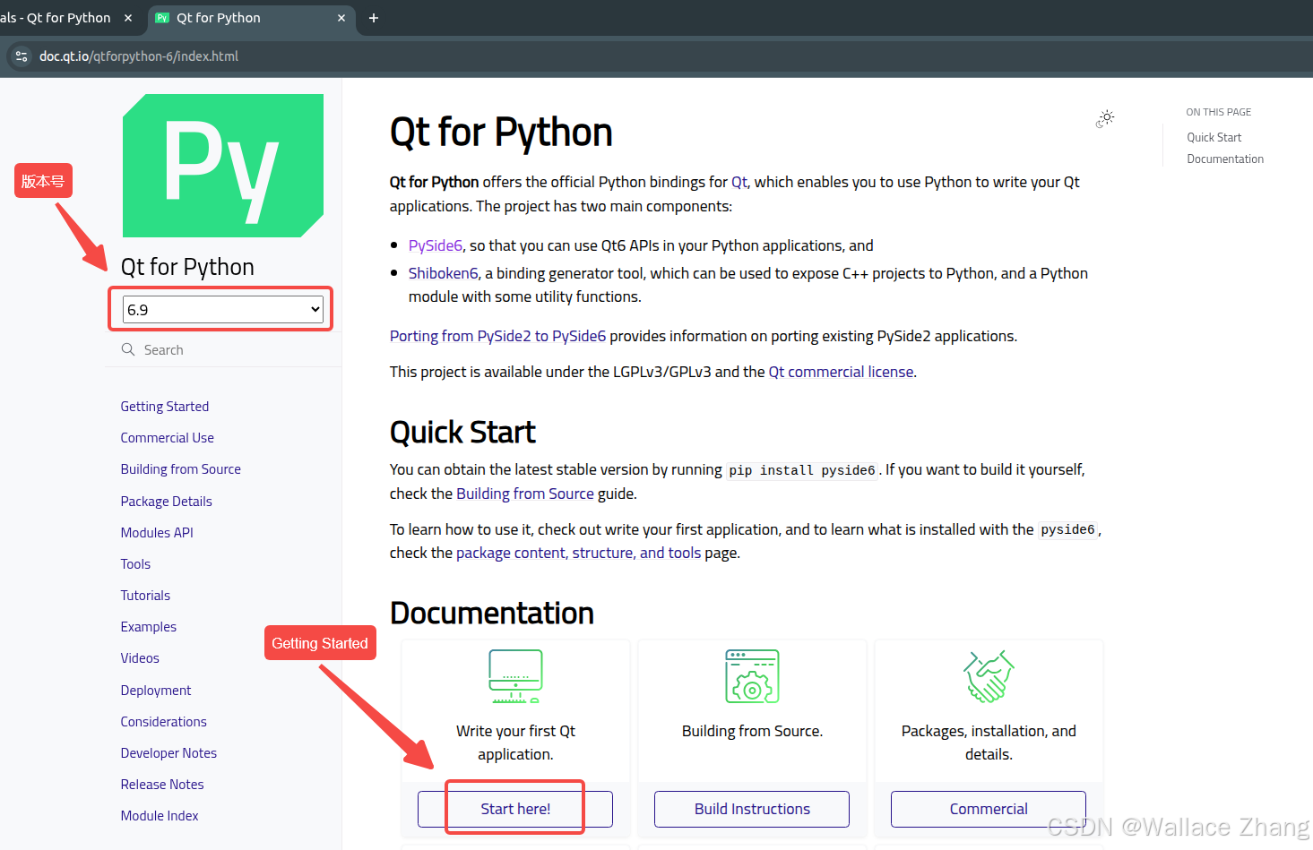The height and width of the screenshot is (850, 1313).
Task: Jump to Documentation in page contents
Action: pos(1225,159)
